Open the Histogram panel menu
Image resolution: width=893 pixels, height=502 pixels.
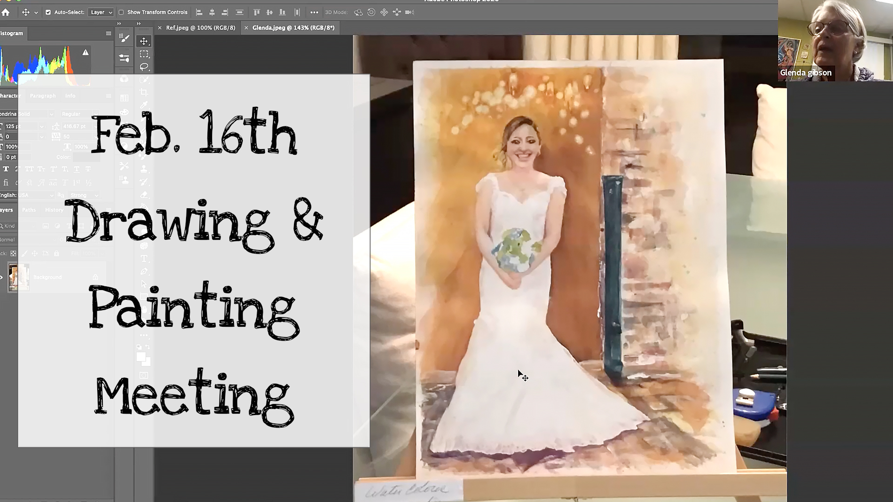tap(108, 33)
